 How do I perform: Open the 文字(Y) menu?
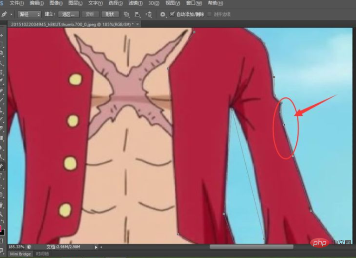[95, 3]
